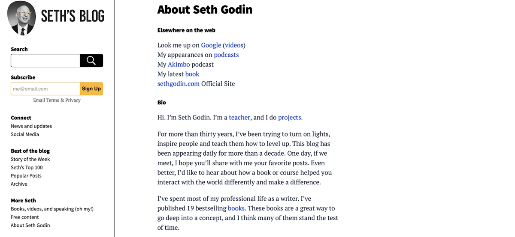Click the email subscribe input field
This screenshot has width=515, height=237.
[45, 89]
